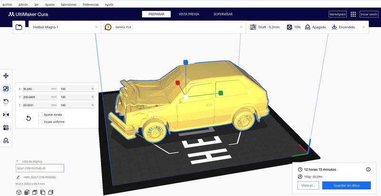This screenshot has width=381, height=196.
Task: Select the Mirror tool
Action: point(6,114)
